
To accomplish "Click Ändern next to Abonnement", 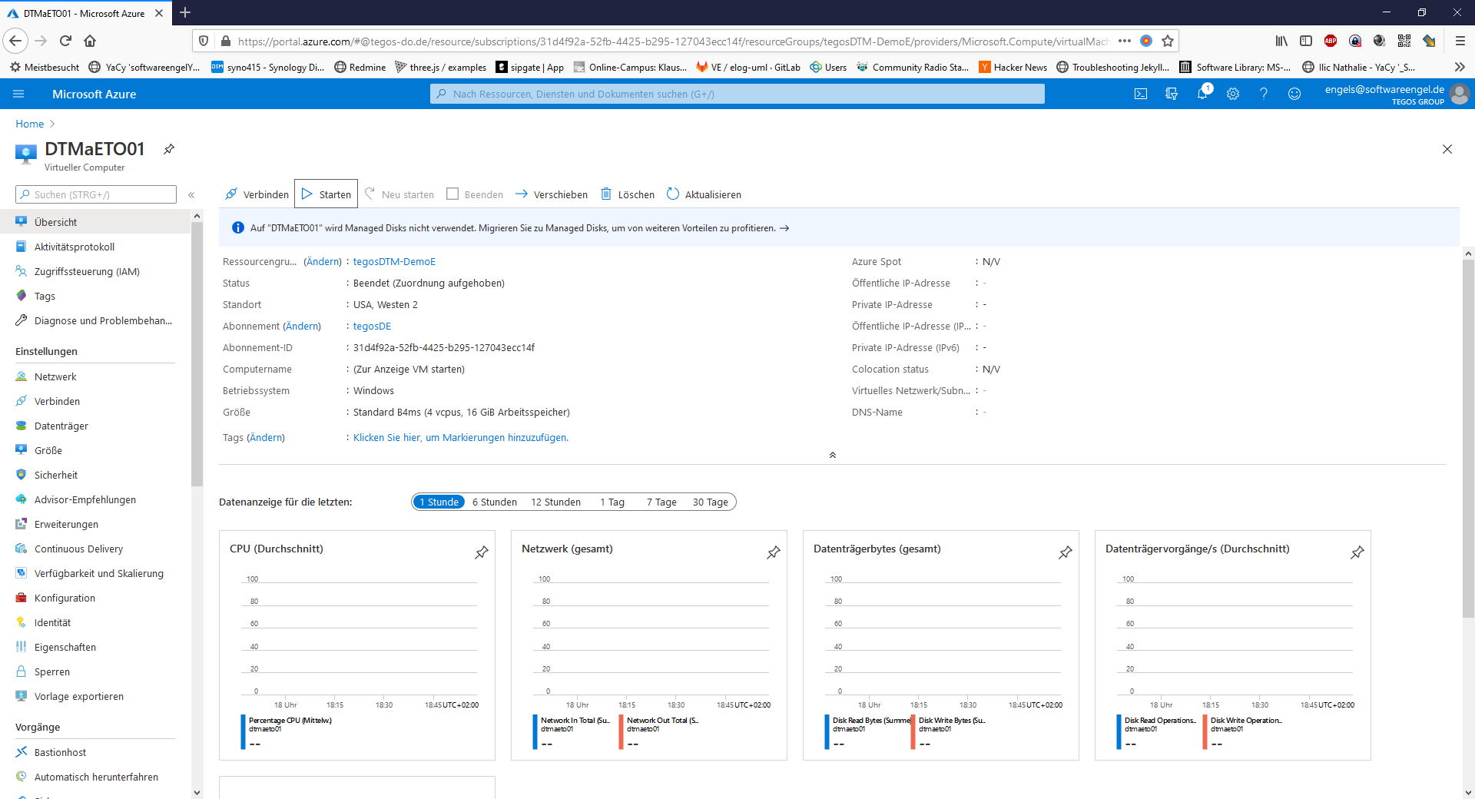I will pos(302,327).
